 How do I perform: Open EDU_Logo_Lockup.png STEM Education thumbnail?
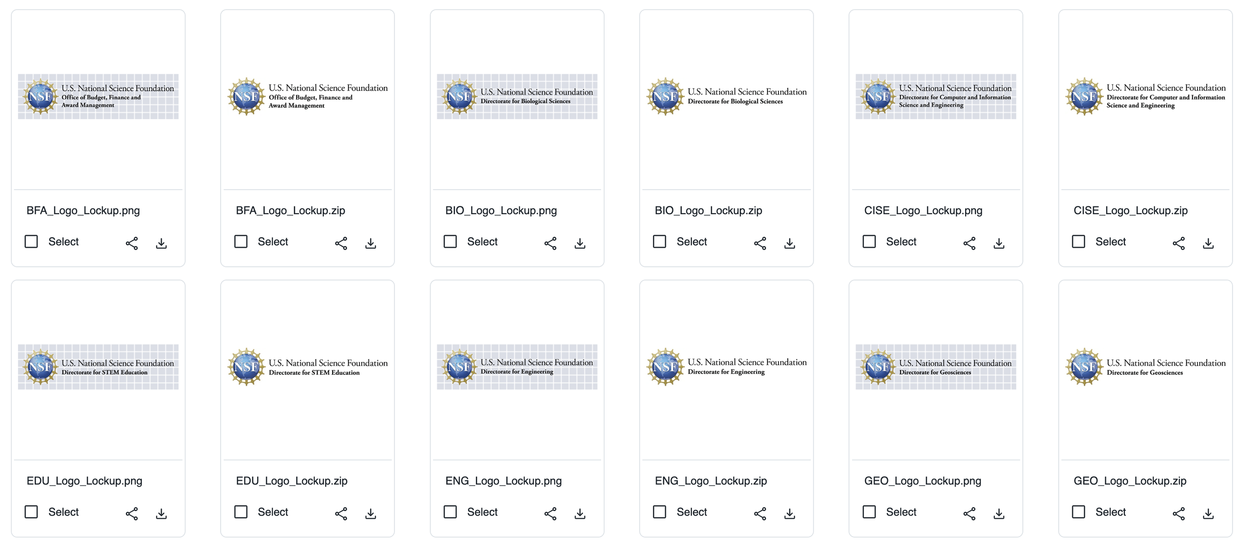click(98, 367)
